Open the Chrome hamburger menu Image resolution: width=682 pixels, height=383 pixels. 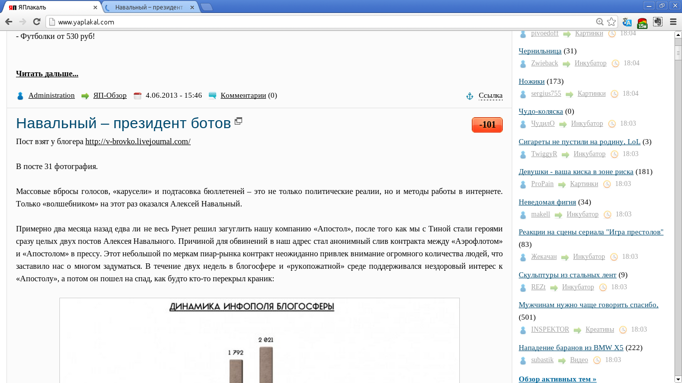pyautogui.click(x=673, y=22)
